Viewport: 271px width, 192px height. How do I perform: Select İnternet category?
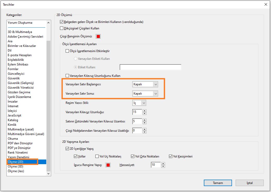[x=13, y=106]
